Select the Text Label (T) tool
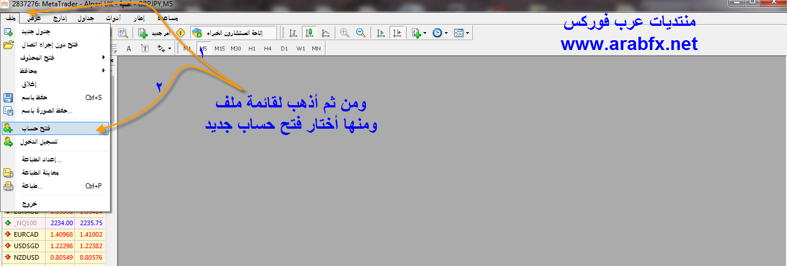Image resolution: width=787 pixels, height=266 pixels. point(145,49)
